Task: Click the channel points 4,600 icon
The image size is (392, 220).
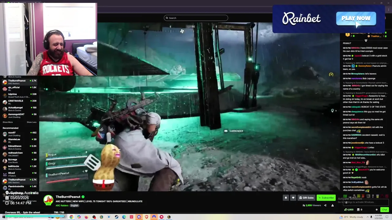Action: point(349,210)
